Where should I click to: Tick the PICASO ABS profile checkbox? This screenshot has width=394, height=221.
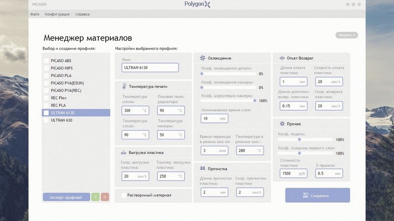click(46, 61)
